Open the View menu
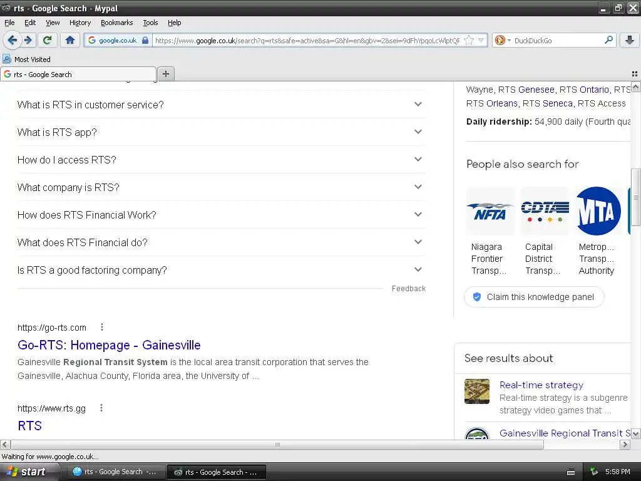Image resolution: width=641 pixels, height=481 pixels. pyautogui.click(x=53, y=23)
